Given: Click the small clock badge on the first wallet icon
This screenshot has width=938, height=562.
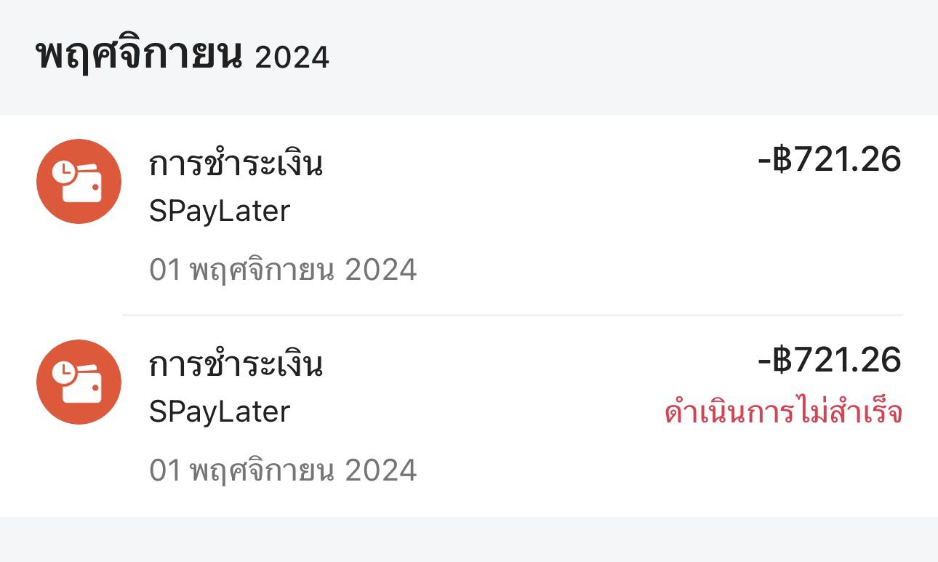Looking at the screenshot, I should pyautogui.click(x=65, y=172).
